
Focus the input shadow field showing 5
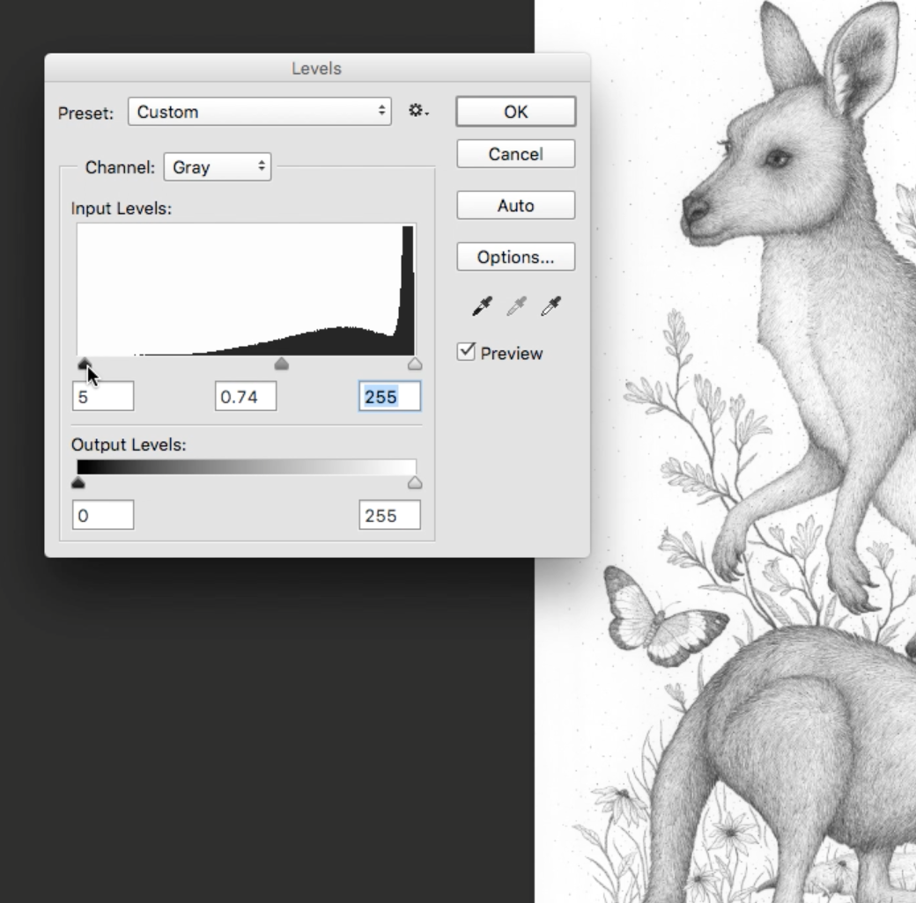click(x=103, y=396)
